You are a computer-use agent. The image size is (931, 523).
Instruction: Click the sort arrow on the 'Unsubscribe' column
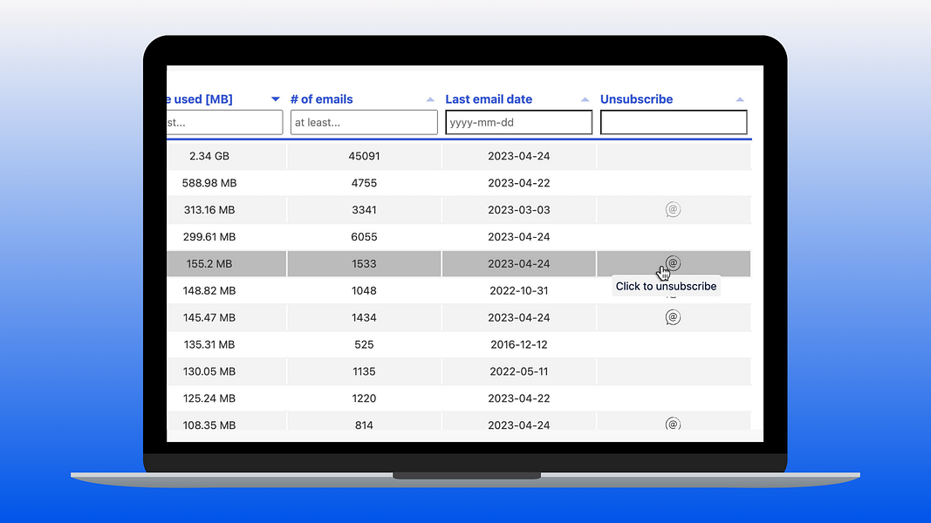740,99
